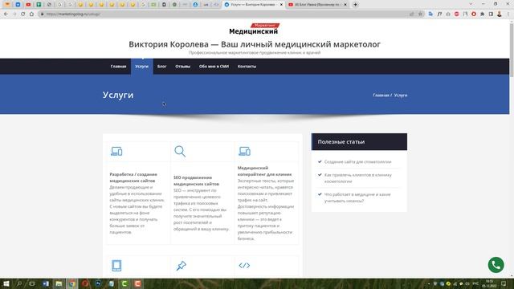This screenshot has width=514, height=289.
Task: Click the green phone call button
Action: tap(496, 265)
